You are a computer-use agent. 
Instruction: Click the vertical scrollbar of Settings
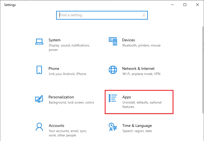tap(203, 70)
